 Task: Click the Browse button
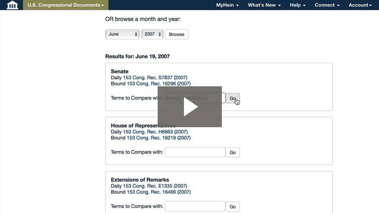pyautogui.click(x=176, y=34)
